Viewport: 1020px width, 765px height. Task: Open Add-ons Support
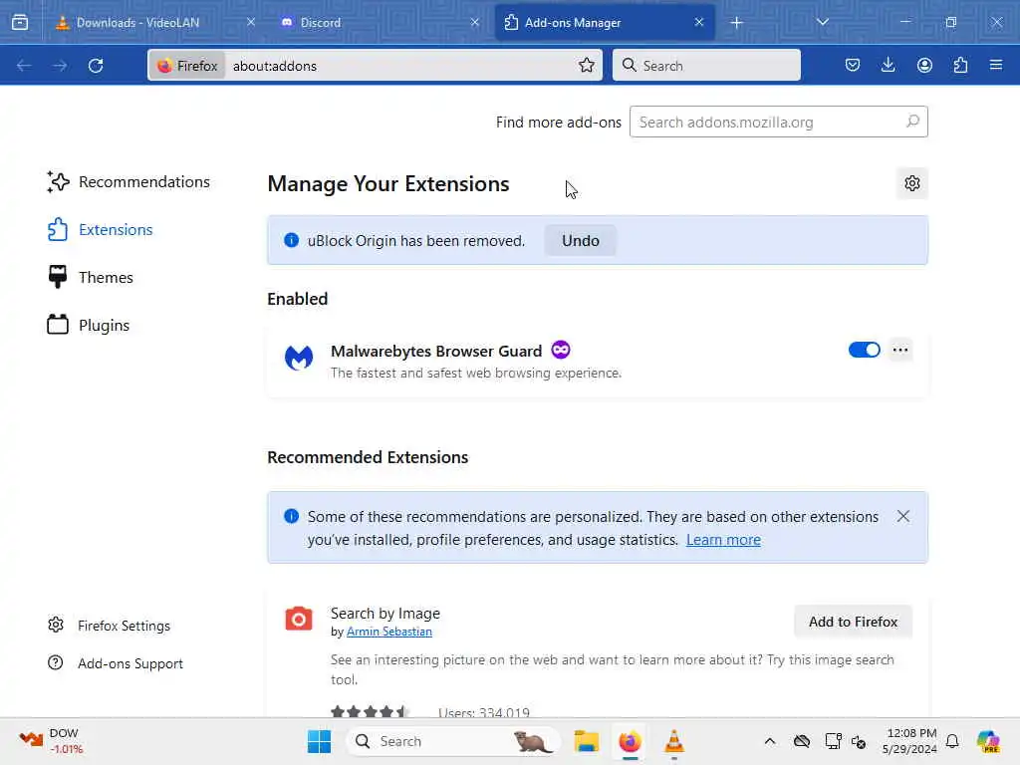pyautogui.click(x=116, y=663)
